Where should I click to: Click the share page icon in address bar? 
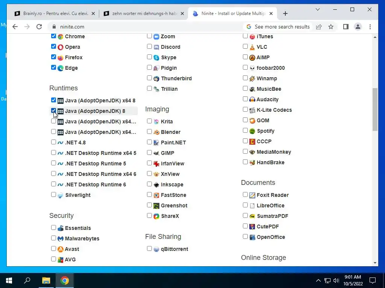pos(319,27)
